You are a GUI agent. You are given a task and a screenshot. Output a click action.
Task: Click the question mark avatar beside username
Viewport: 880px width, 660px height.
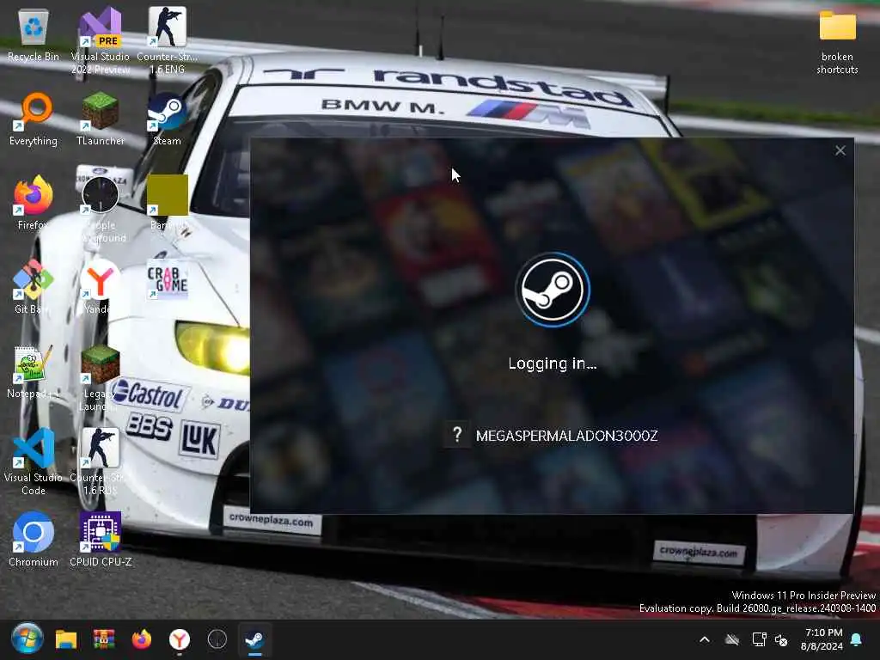pyautogui.click(x=457, y=435)
